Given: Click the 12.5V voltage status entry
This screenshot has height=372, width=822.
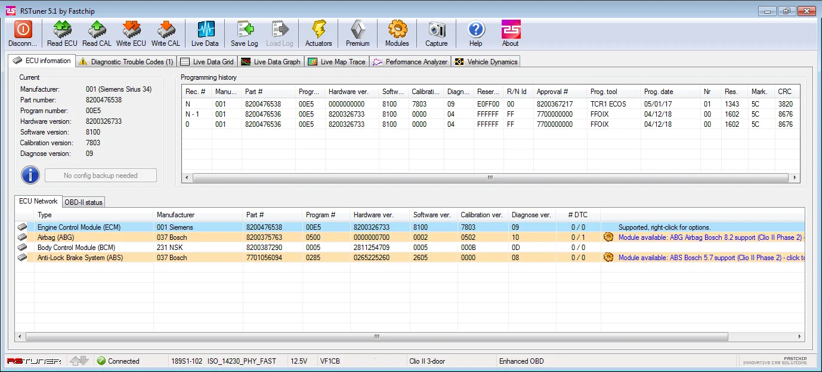Looking at the screenshot, I should click(x=299, y=361).
